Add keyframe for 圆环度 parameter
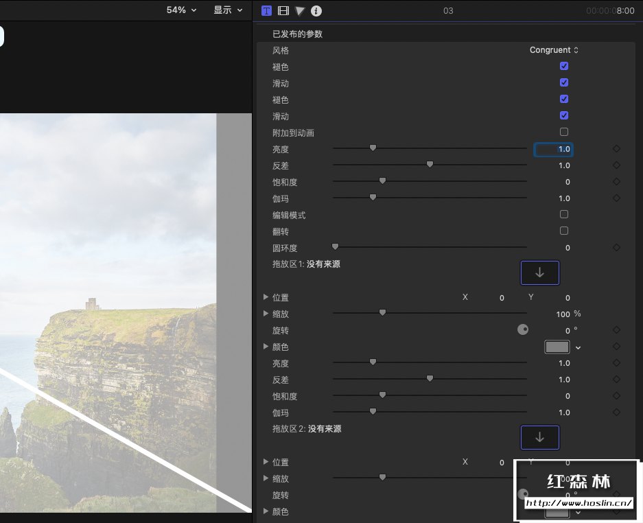The width and height of the screenshot is (643, 523). coord(616,248)
